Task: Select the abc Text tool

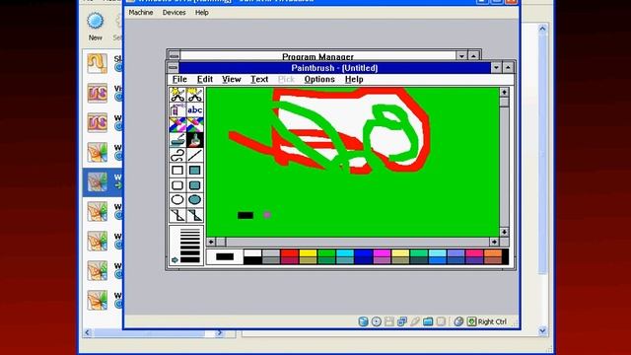Action: 195,109
